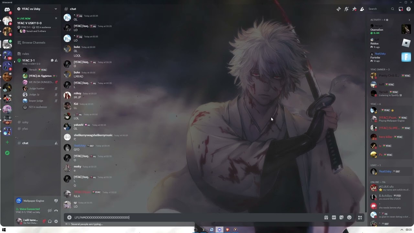Open Fortnite activity thumbnail
The height and width of the screenshot is (233, 414).
[x=406, y=57]
